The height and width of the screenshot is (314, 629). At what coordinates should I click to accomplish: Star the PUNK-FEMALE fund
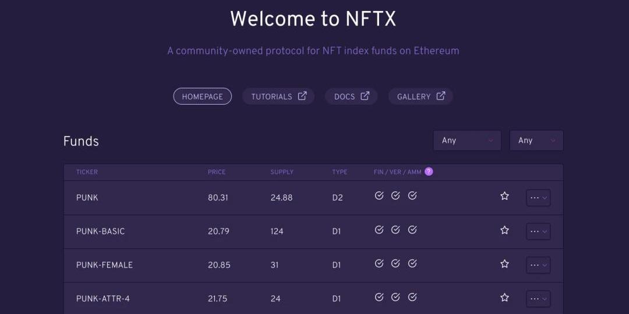click(504, 264)
